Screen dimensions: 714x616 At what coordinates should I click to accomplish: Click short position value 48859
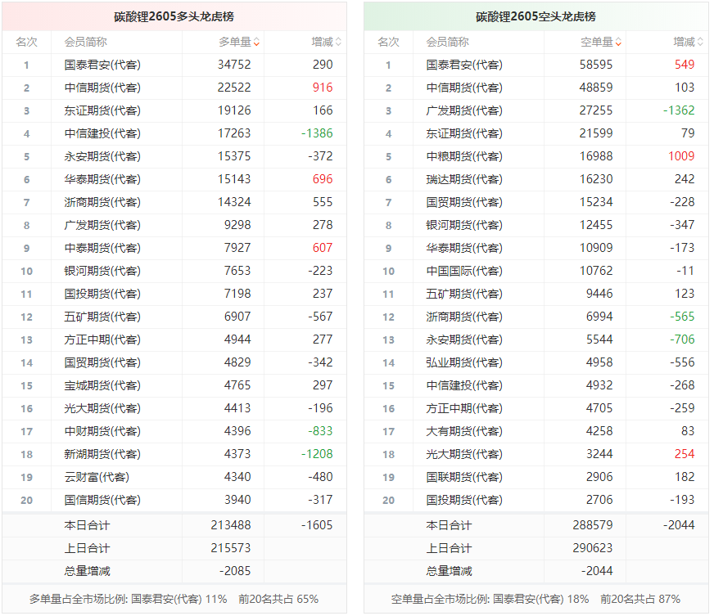596,88
